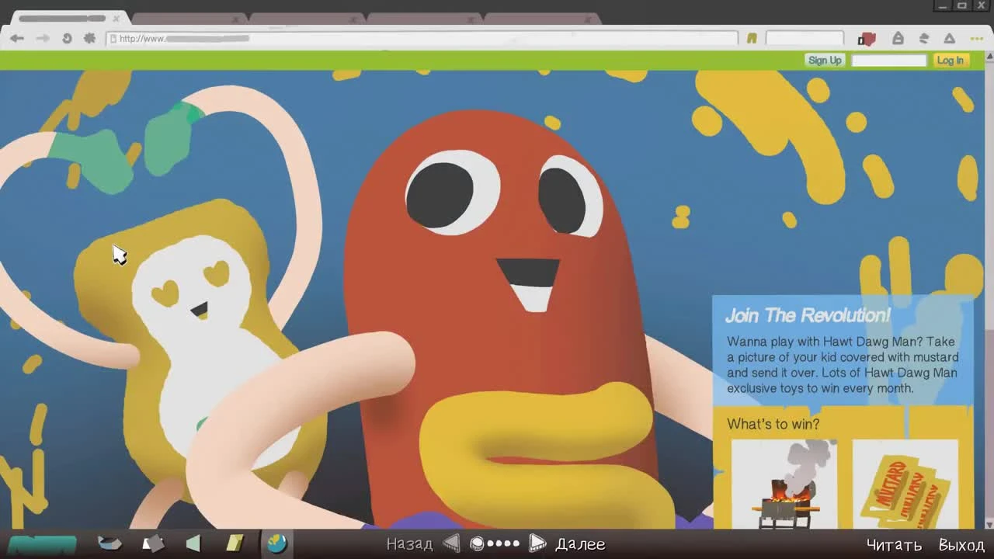
Task: Click the teal start button in taskbar
Action: click(x=42, y=543)
